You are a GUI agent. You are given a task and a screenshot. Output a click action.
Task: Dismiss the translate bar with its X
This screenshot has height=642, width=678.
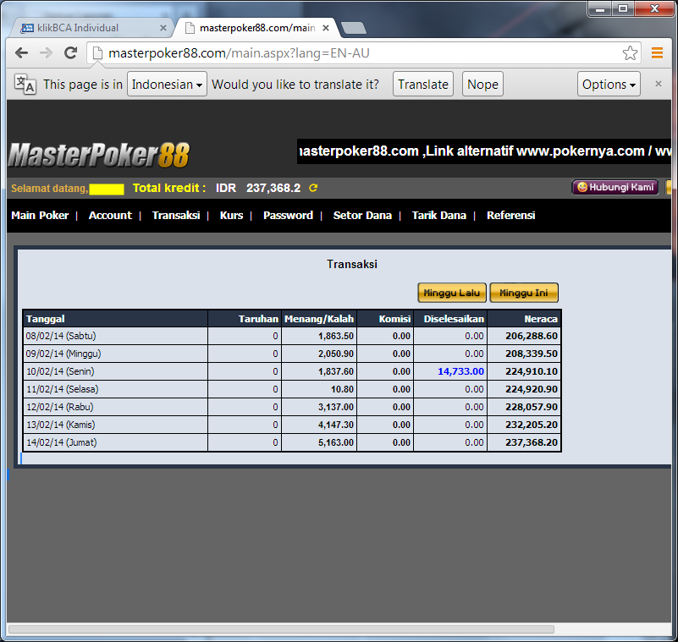click(659, 84)
